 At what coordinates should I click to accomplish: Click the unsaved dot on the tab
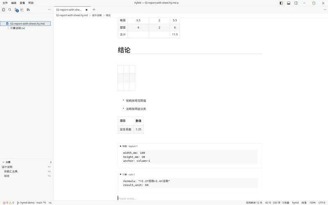(87, 10)
